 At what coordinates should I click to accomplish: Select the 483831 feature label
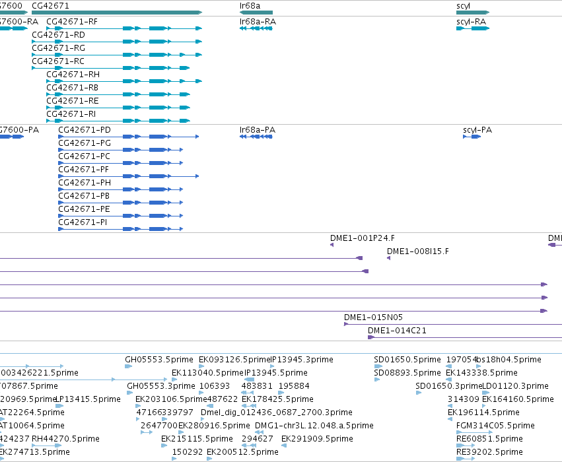click(257, 386)
